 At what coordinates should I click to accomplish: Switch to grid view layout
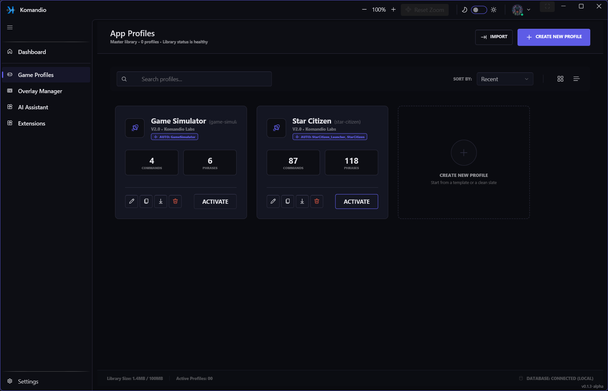coord(560,79)
